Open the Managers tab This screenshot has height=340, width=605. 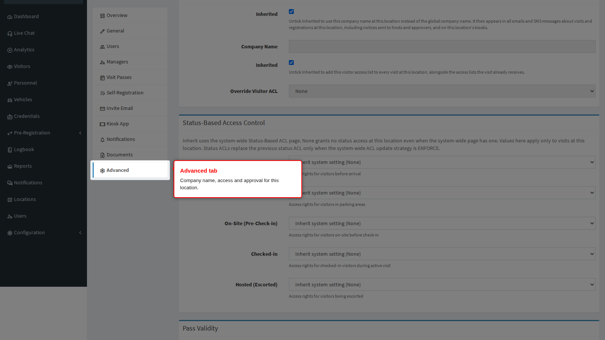130,62
